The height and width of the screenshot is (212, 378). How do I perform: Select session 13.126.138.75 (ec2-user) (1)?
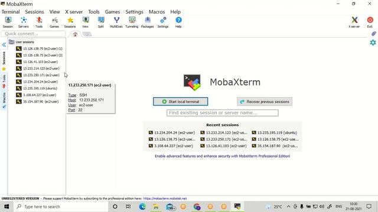pos(40,48)
